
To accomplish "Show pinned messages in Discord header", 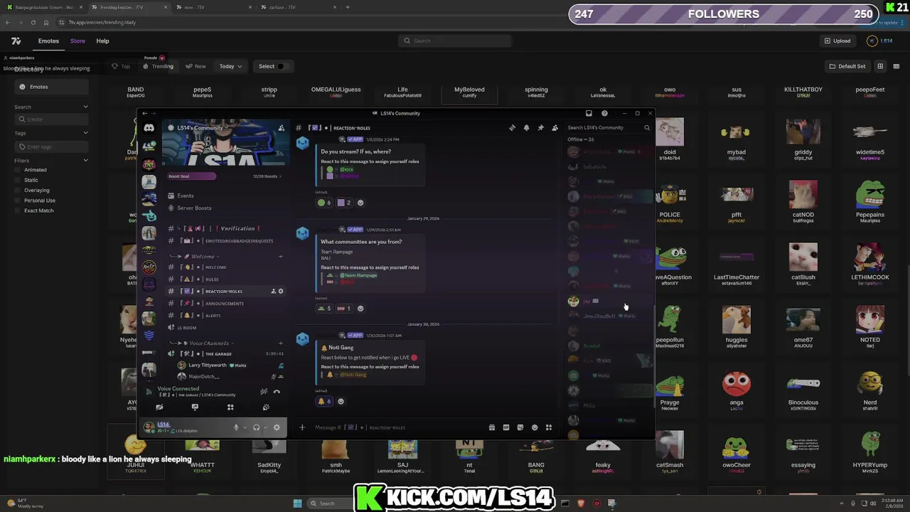I will pyautogui.click(x=540, y=128).
